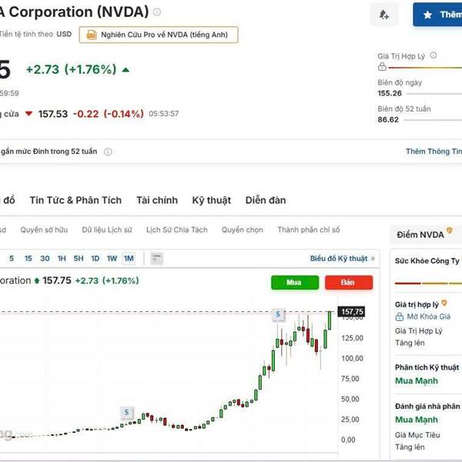The height and width of the screenshot is (462, 462).
Task: Click pro badge icon beside Điểm NVDA
Action: (x=450, y=230)
